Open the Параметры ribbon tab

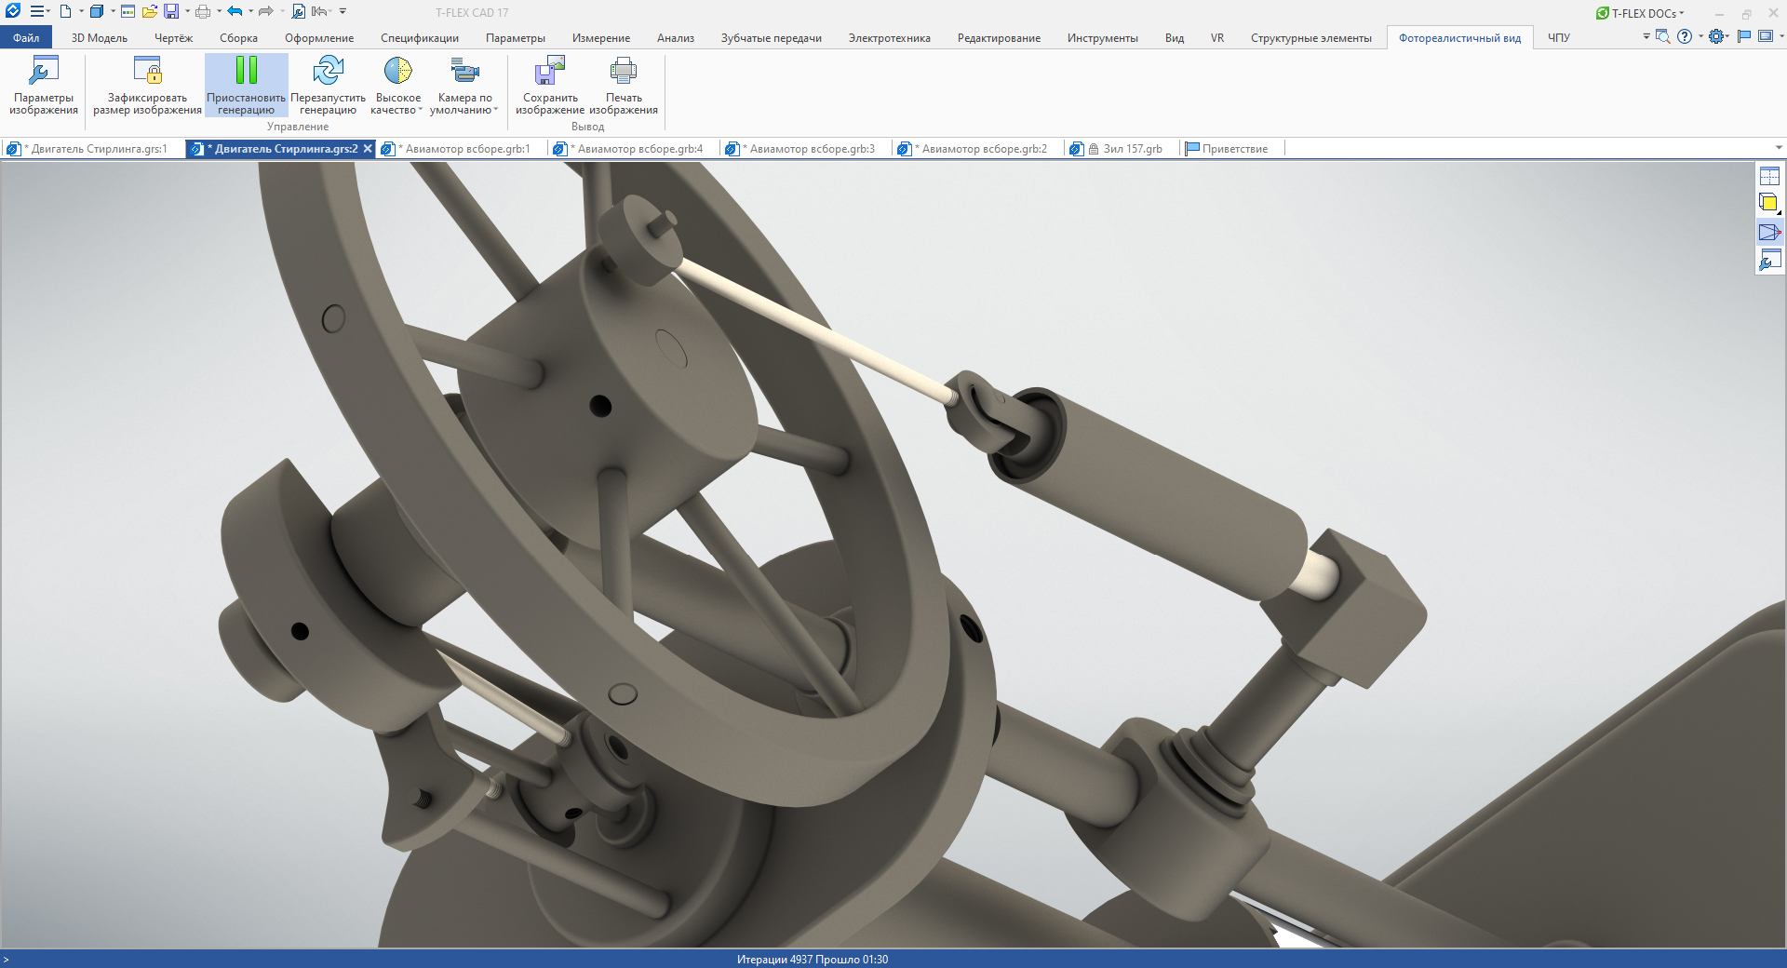pyautogui.click(x=516, y=37)
